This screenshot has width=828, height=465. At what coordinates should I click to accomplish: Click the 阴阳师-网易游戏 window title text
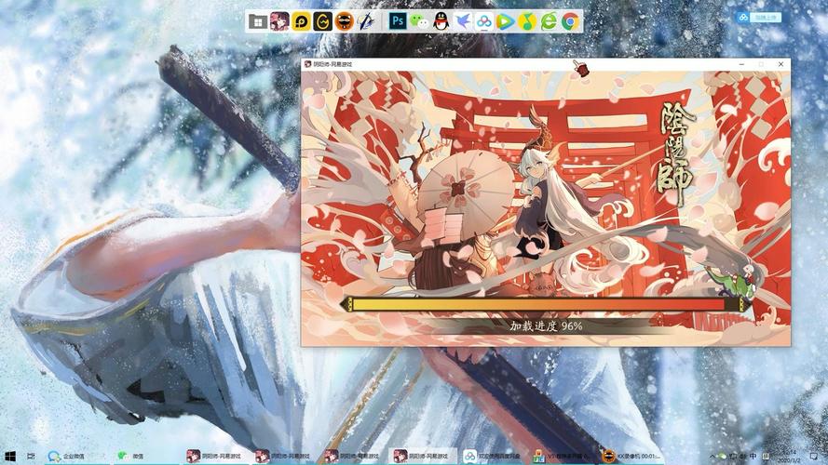[x=333, y=64]
